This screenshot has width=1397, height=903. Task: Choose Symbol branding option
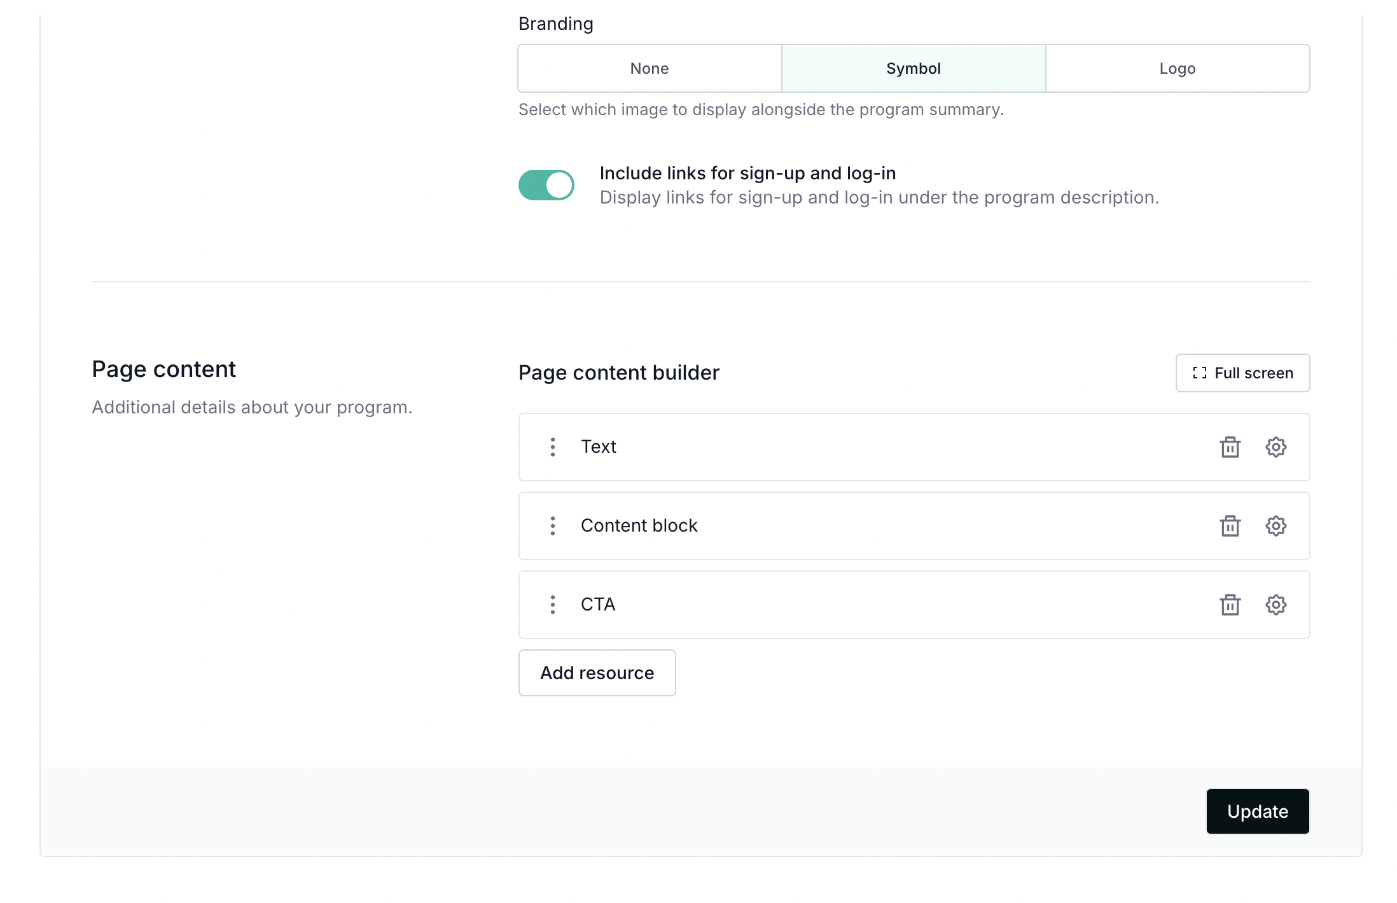913,69
